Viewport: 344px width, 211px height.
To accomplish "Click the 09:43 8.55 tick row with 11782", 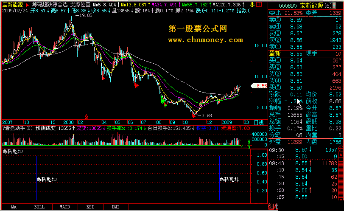I will point(303,163).
